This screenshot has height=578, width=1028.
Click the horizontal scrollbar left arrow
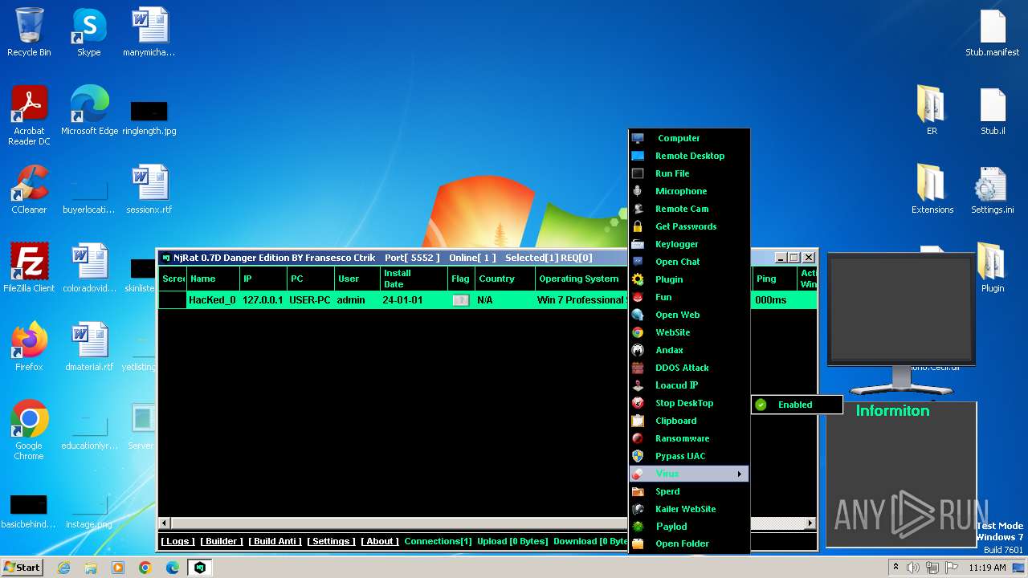(x=165, y=523)
